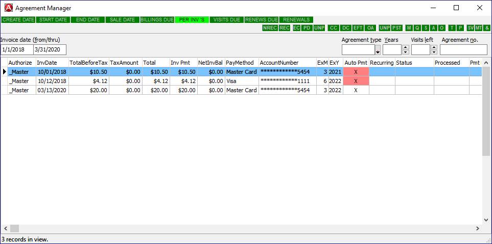The height and width of the screenshot is (244, 492).
Task: Switch to the BILLINGS DUE view
Action: point(157,20)
